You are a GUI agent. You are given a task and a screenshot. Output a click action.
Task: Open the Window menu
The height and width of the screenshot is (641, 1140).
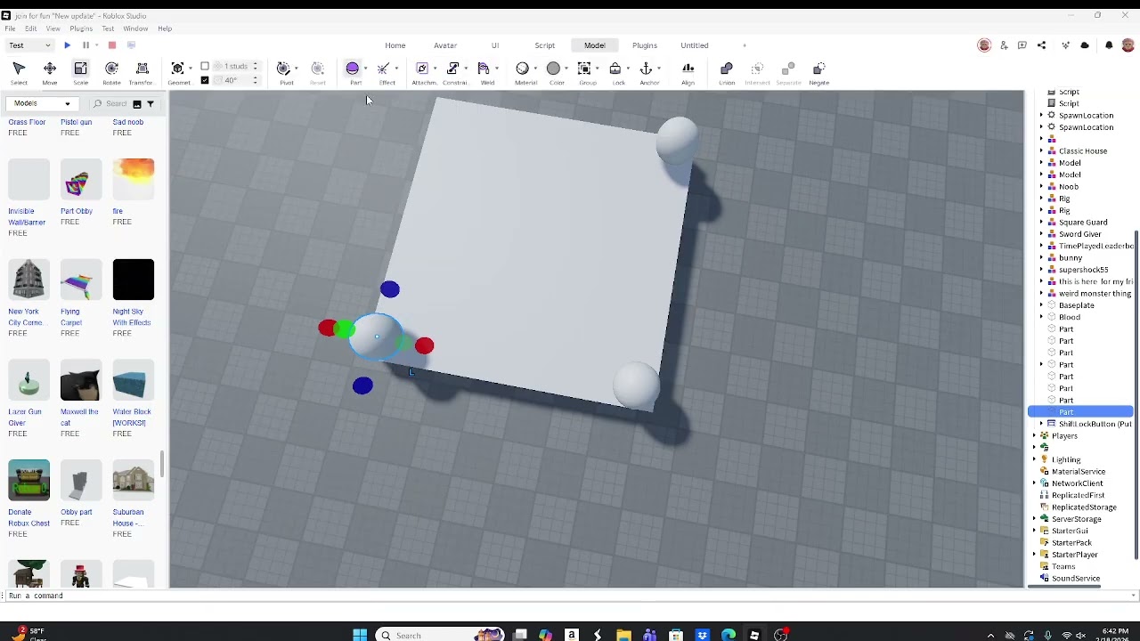135,28
